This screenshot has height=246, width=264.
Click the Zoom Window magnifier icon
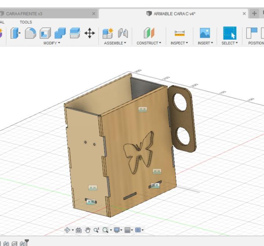[x=105, y=230]
